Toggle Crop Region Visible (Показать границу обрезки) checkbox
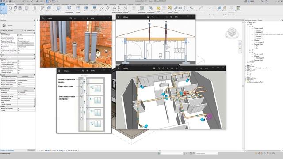This screenshot has height=159, width=283. tap(19, 63)
